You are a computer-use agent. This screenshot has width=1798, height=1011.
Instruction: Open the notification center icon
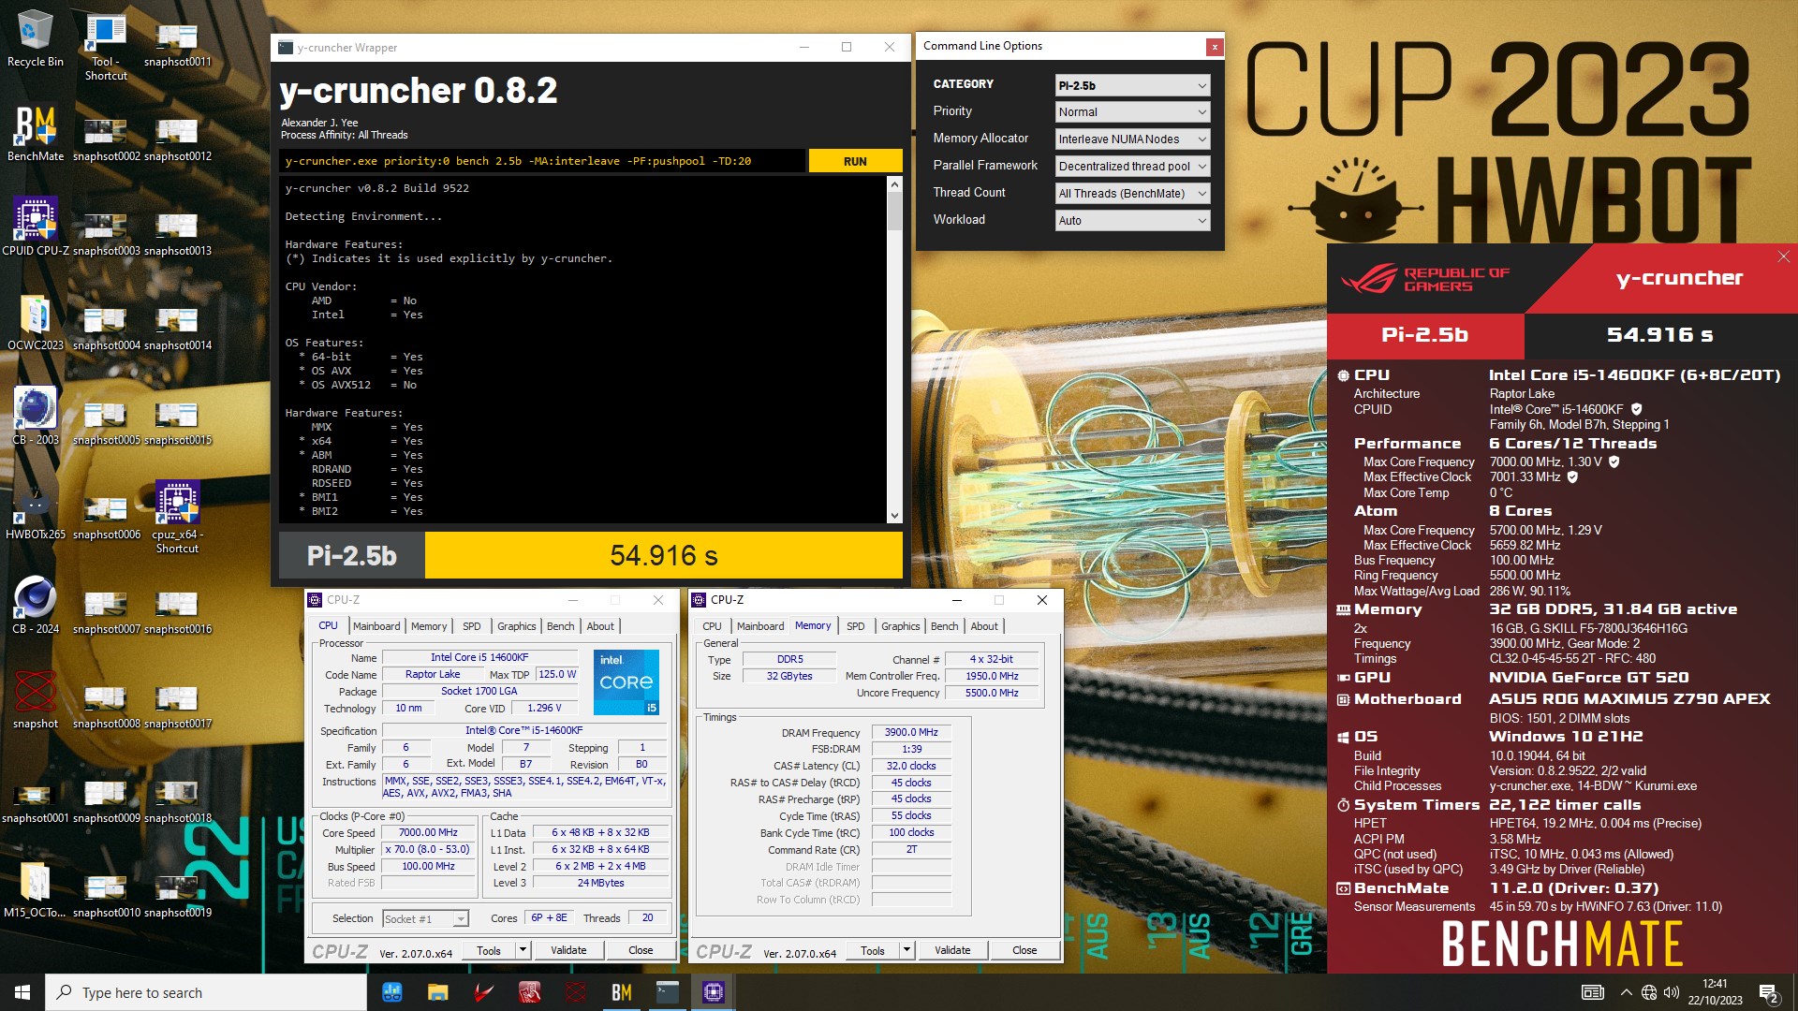pos(1769,993)
